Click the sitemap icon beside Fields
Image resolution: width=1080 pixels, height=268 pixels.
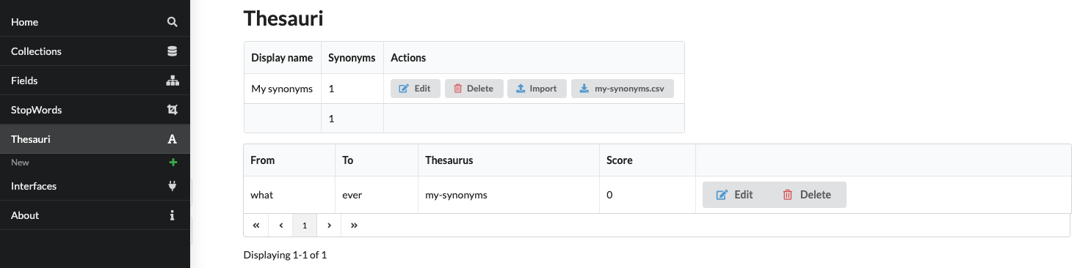(173, 81)
